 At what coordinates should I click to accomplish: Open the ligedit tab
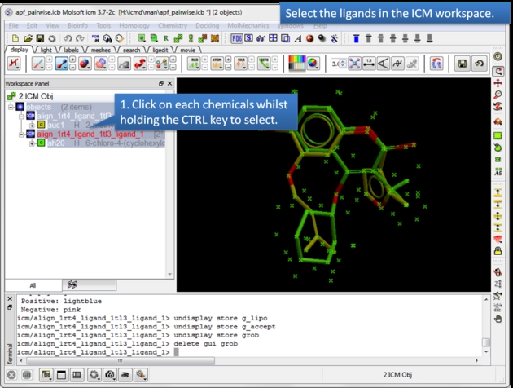click(x=160, y=50)
